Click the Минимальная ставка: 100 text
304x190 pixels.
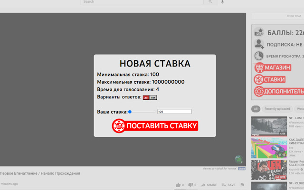coord(128,75)
